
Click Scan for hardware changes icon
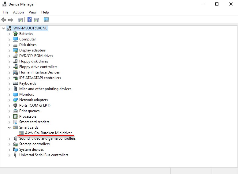[x=46, y=20]
